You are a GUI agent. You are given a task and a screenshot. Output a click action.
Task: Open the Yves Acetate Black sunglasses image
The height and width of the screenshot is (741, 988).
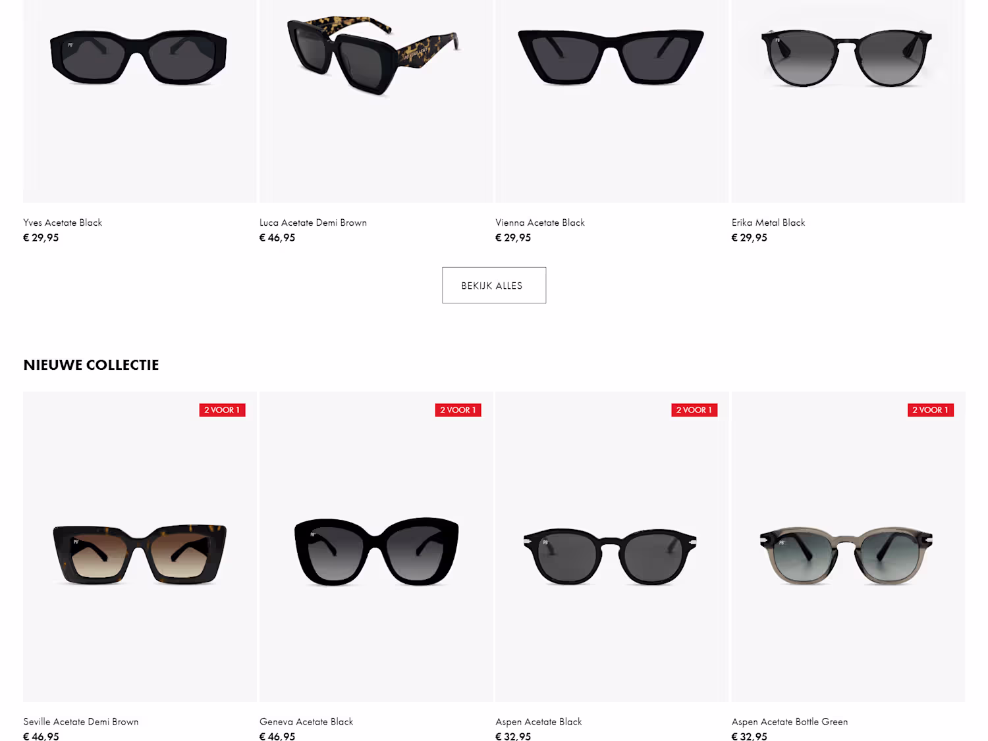(x=140, y=101)
